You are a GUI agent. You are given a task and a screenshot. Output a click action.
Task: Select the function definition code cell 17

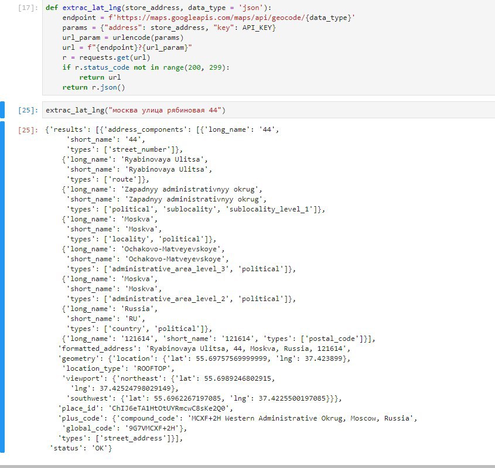pyautogui.click(x=268, y=47)
